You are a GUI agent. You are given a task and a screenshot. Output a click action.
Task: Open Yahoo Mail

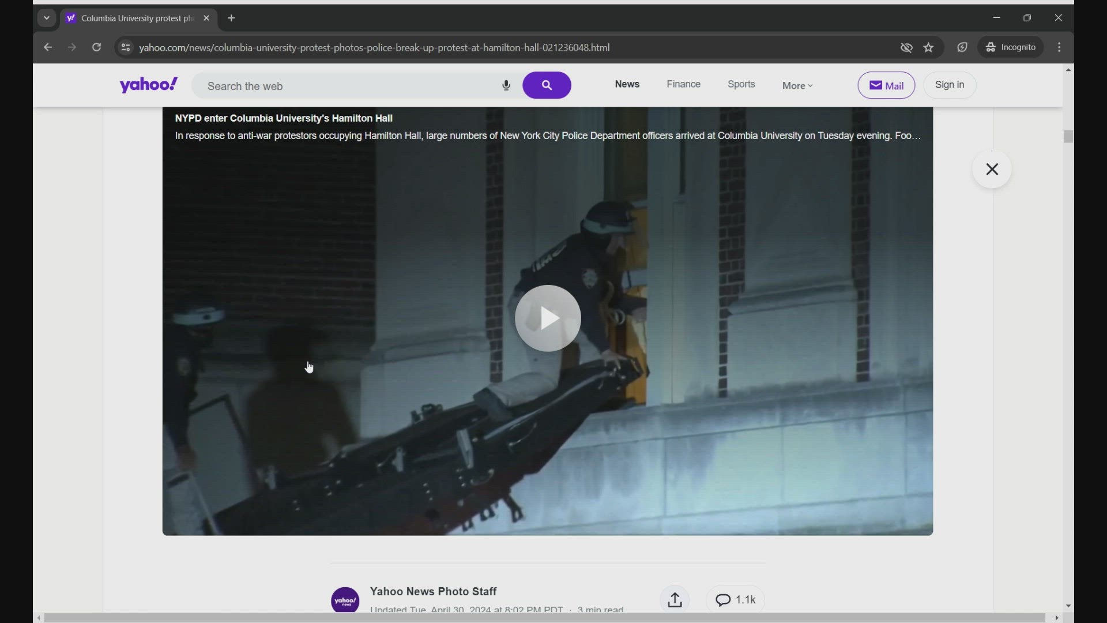pos(886,85)
